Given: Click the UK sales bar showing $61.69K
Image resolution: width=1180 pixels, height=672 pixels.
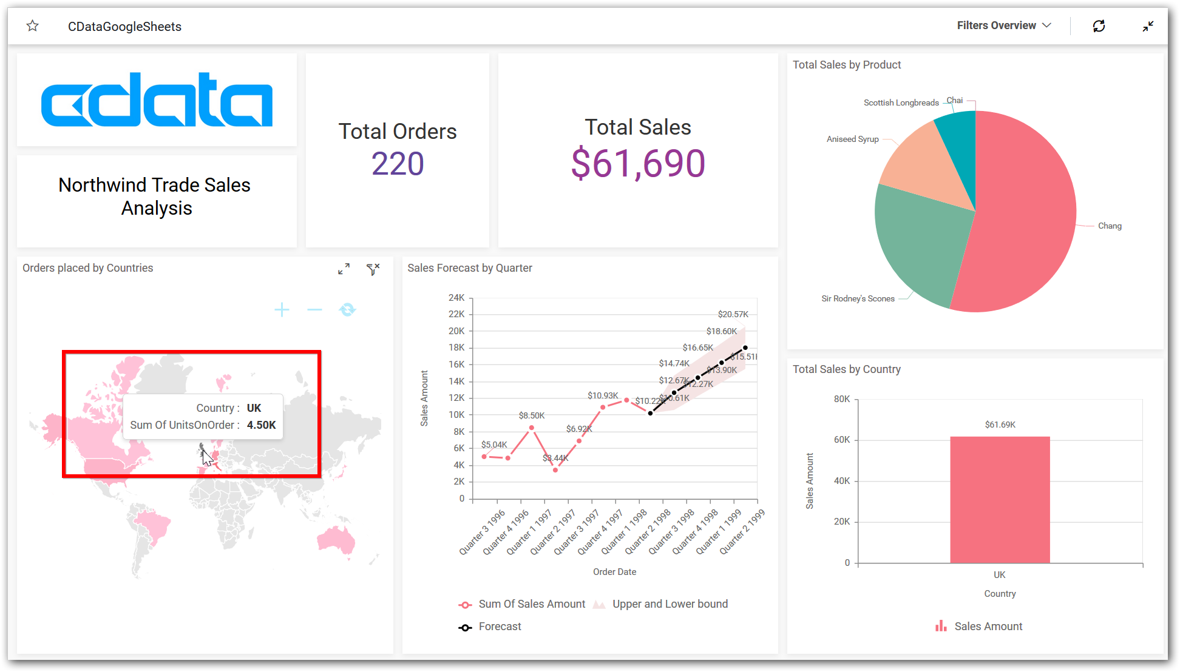Looking at the screenshot, I should click(999, 497).
